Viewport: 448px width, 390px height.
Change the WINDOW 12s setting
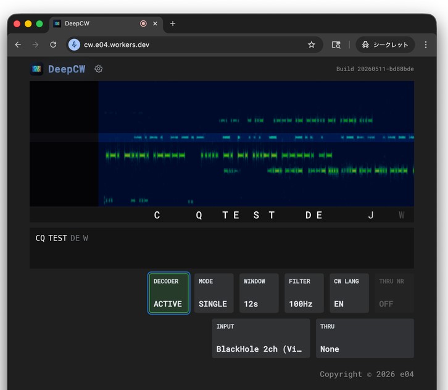click(259, 293)
